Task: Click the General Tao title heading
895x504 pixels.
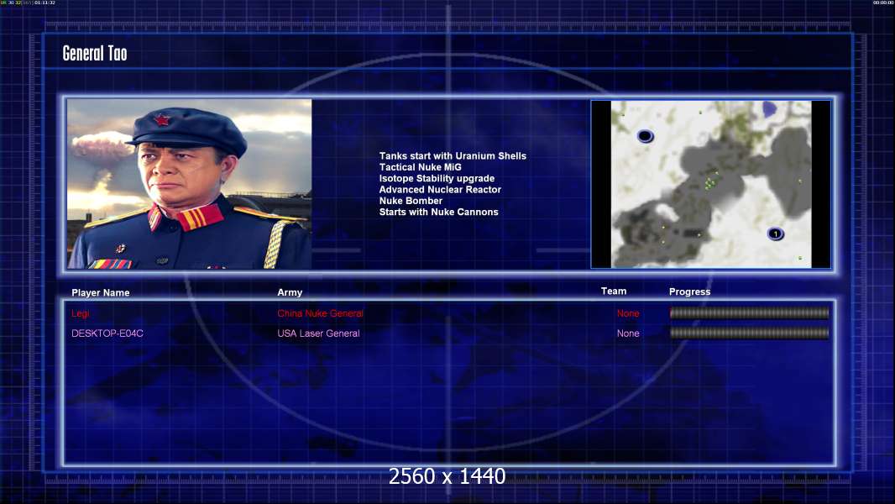Action: click(x=95, y=54)
